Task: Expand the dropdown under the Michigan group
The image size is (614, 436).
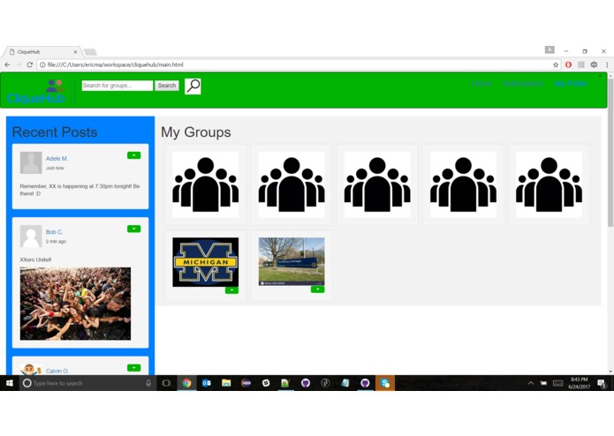Action: point(231,290)
